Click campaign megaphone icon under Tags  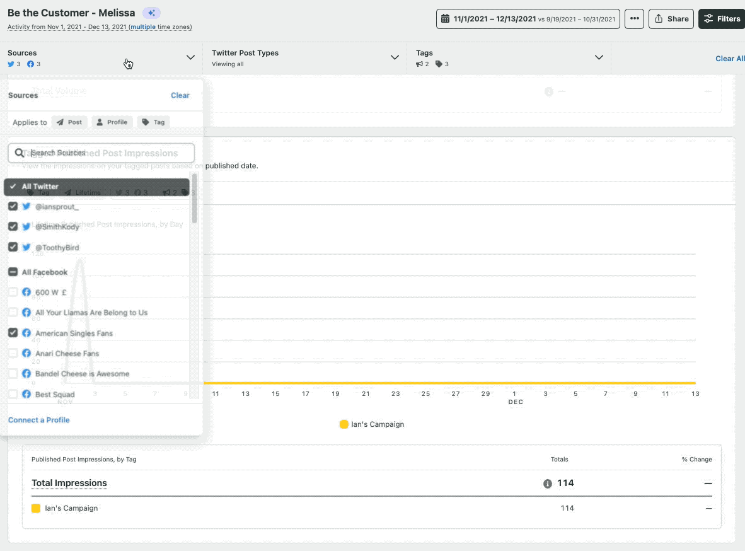coord(419,64)
